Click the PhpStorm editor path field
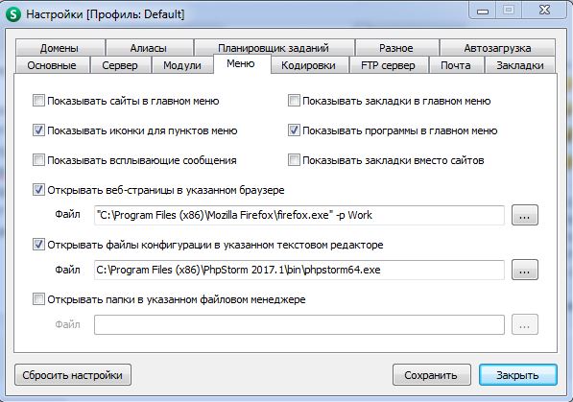This screenshot has width=573, height=402. pos(298,270)
